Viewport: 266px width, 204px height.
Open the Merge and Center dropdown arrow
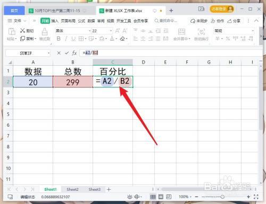pyautogui.click(x=189, y=39)
